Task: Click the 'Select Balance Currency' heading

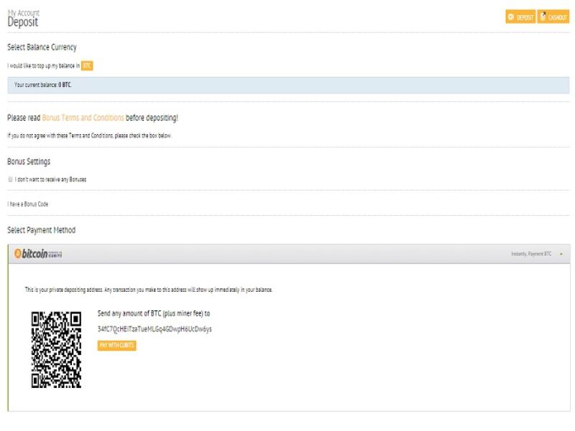Action: click(x=42, y=47)
